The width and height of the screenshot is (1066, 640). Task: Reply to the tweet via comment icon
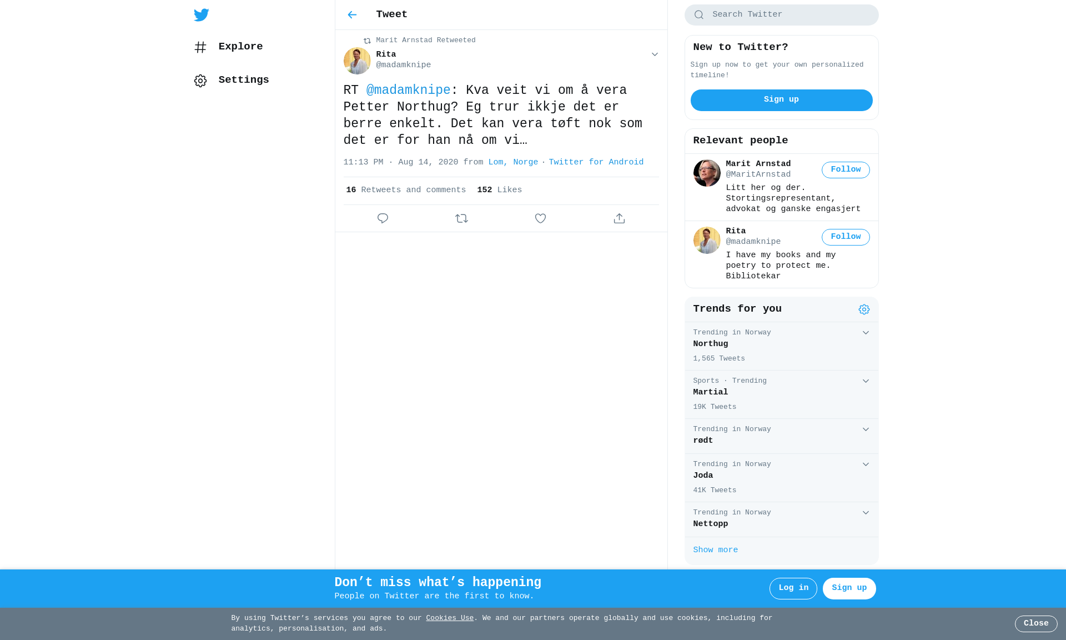tap(383, 218)
